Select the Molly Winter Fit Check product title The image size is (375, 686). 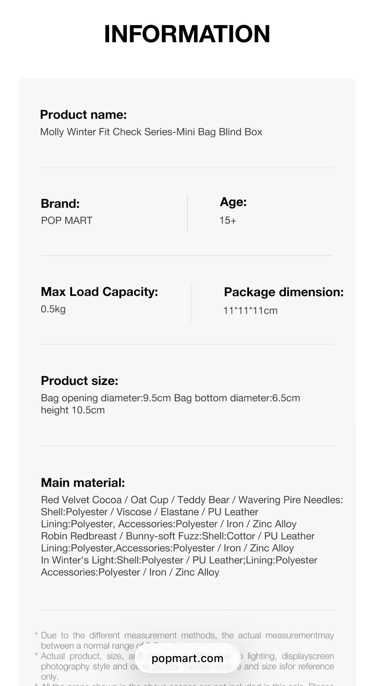151,132
